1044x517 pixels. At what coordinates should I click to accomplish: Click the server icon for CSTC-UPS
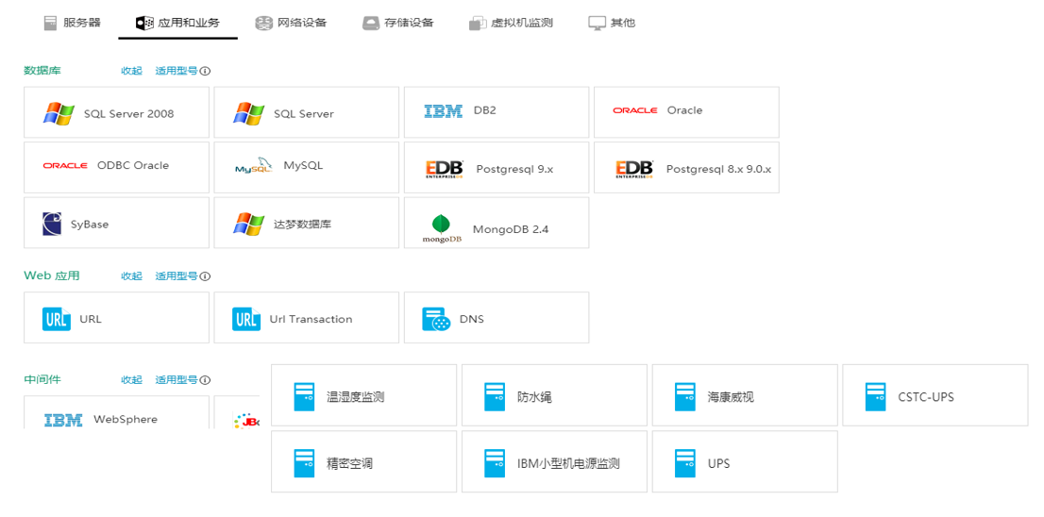click(x=876, y=396)
